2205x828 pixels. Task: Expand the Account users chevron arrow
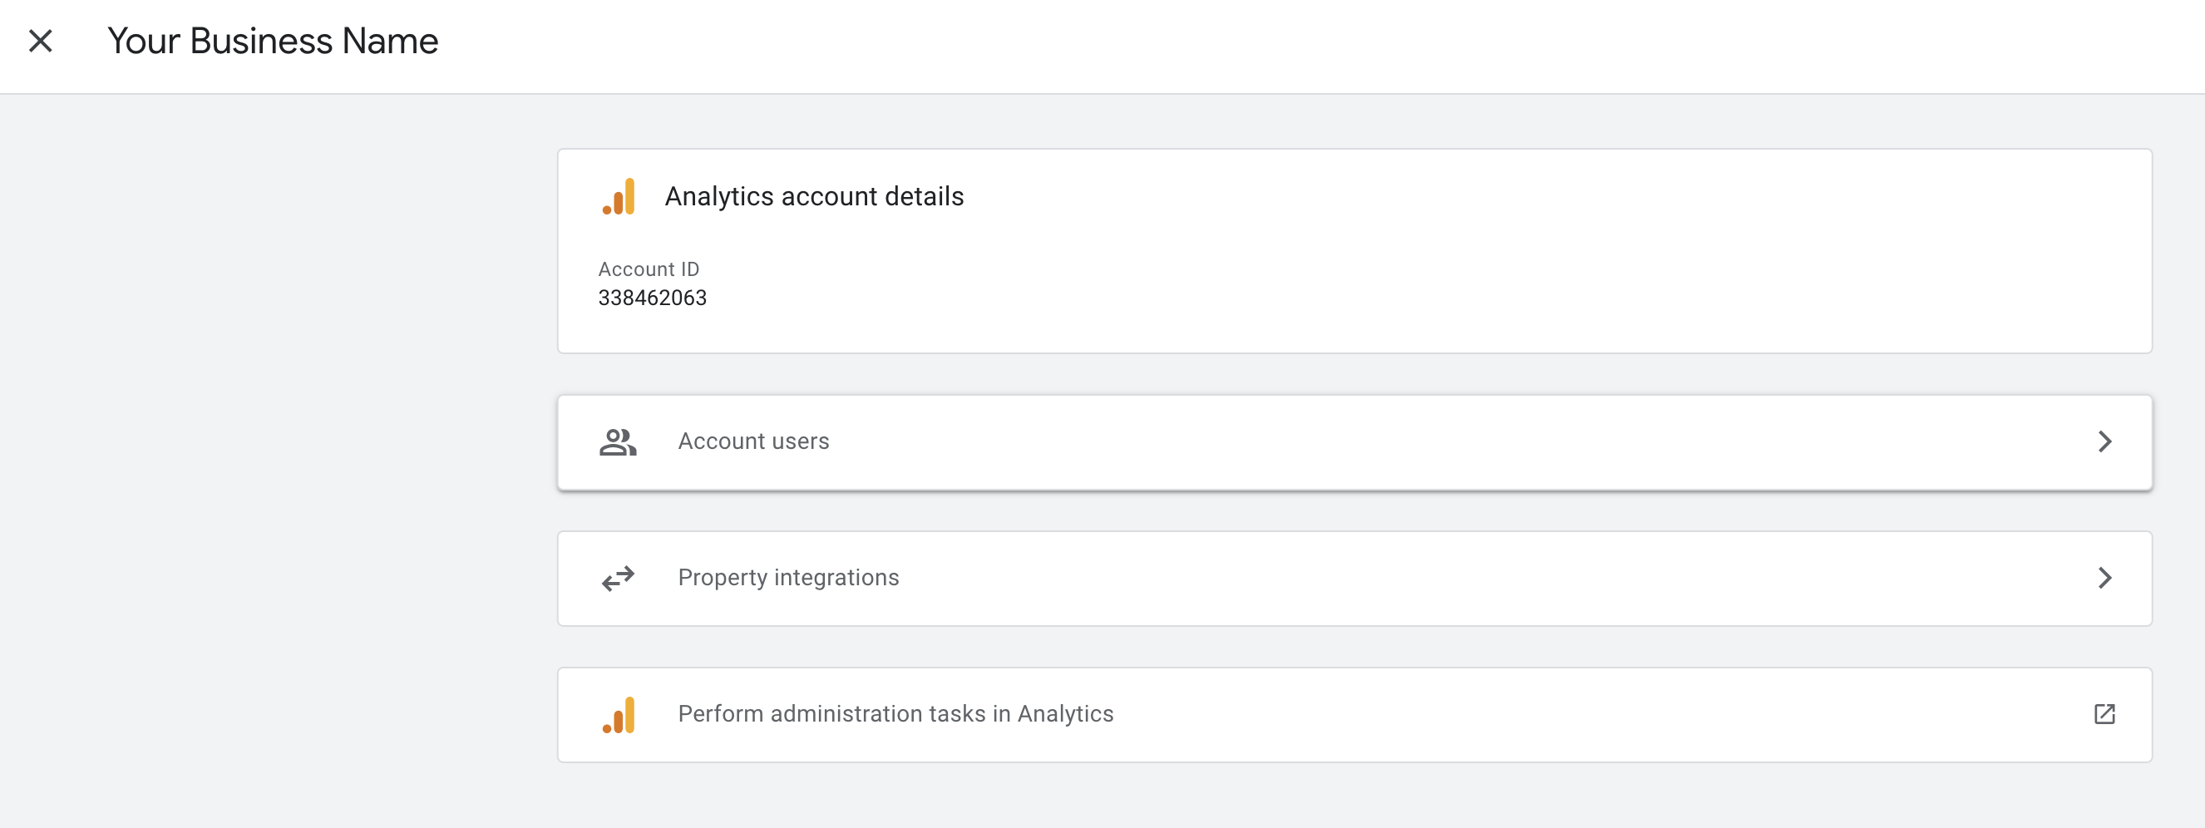click(x=2105, y=441)
